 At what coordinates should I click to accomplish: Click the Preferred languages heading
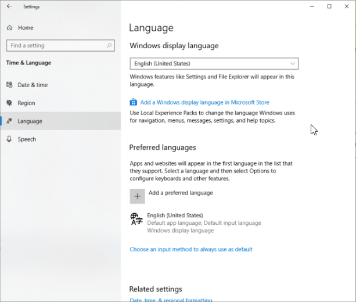pos(163,148)
